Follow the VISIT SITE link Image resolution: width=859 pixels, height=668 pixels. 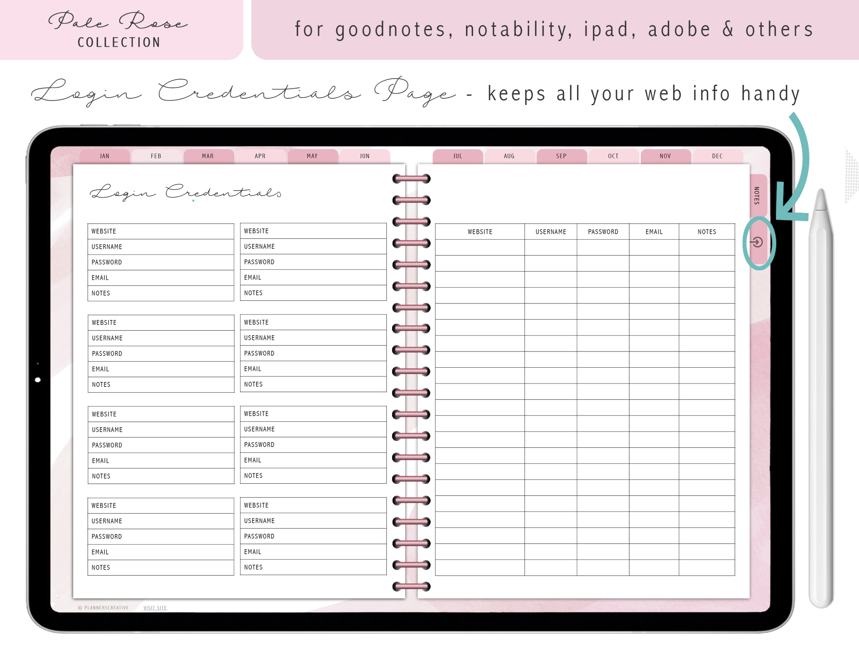[155, 608]
